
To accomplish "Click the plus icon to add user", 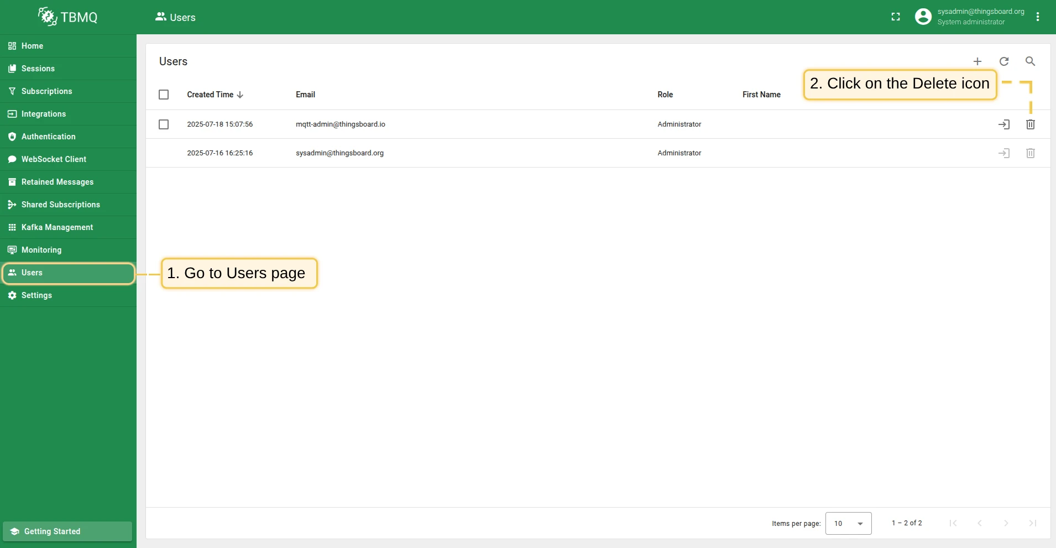I will (977, 61).
